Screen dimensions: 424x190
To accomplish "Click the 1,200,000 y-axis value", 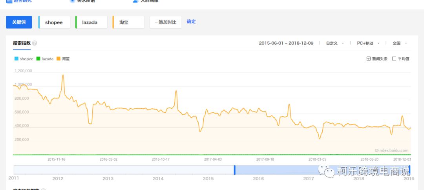I will tap(23, 71).
